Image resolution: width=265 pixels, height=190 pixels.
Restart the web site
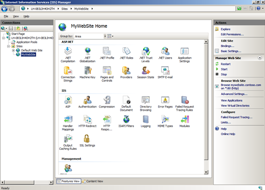226,64
